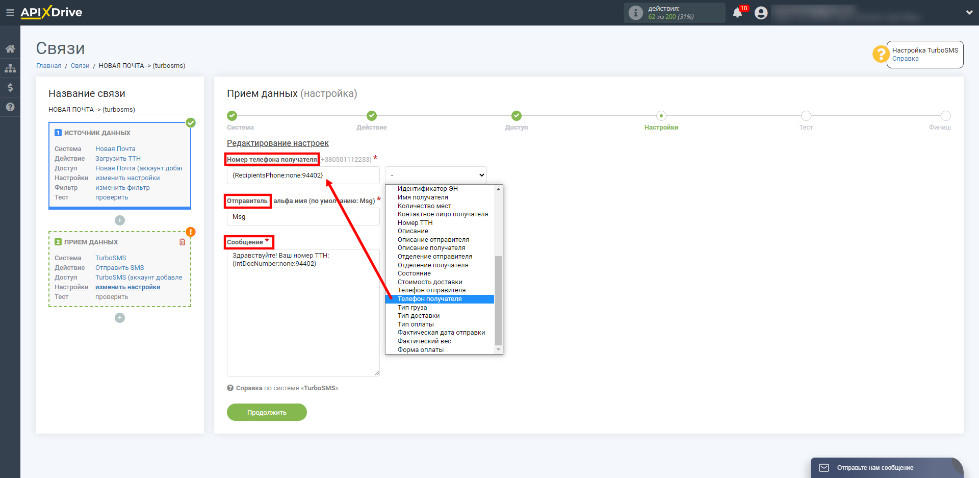Click the plus icon below the receive block
This screenshot has width=979, height=478.
120,318
